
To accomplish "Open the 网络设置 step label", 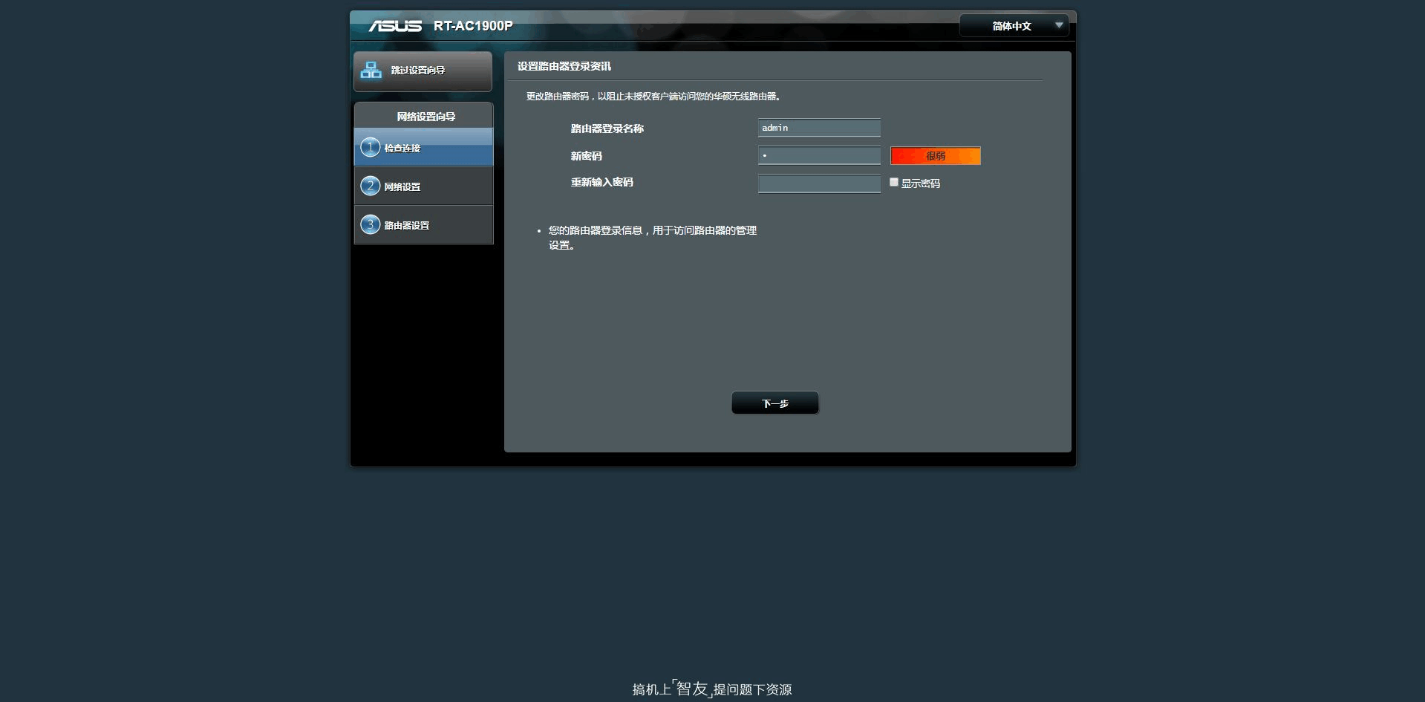I will pos(402,187).
